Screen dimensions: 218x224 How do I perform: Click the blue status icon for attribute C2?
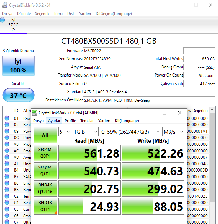(x=7, y=196)
